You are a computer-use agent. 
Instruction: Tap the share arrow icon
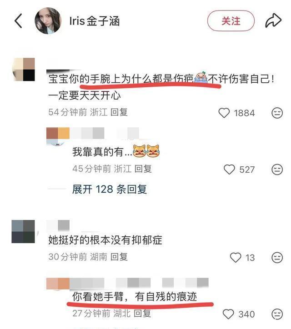[273, 20]
